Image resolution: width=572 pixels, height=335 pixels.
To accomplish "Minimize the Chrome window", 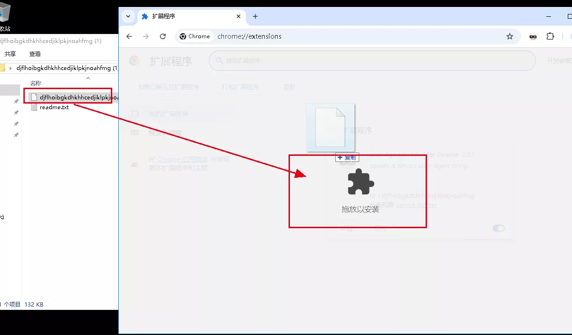I will 550,16.
